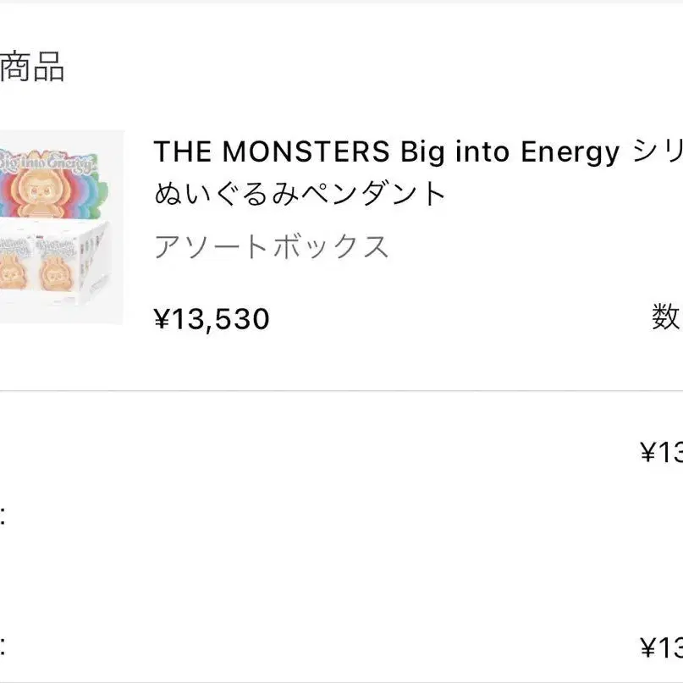Click the upper colon label at left edge
The image size is (683, 683).
tap(3, 514)
